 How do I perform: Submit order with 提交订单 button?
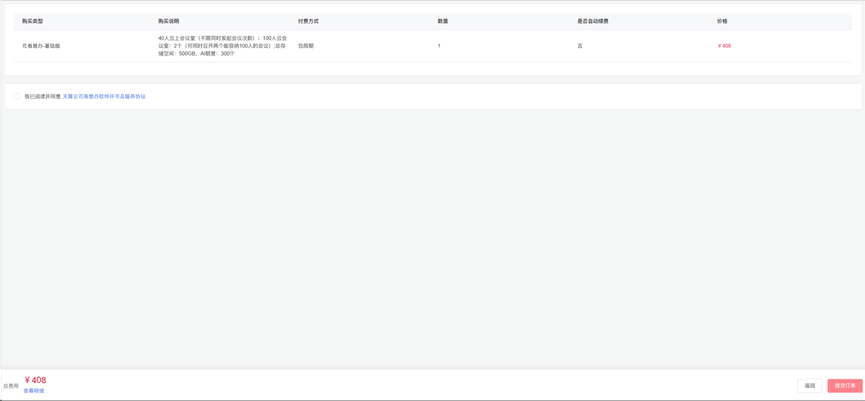coord(845,386)
